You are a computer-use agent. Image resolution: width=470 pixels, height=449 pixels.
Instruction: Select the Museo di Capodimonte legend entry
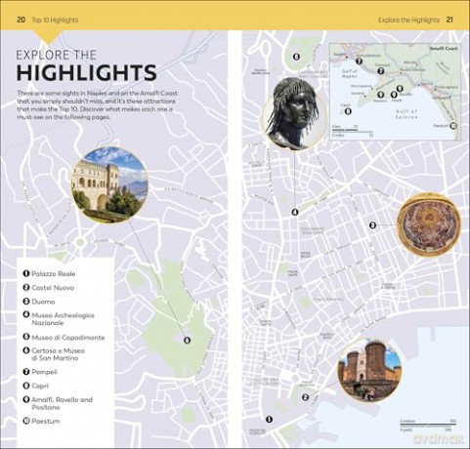pyautogui.click(x=64, y=338)
